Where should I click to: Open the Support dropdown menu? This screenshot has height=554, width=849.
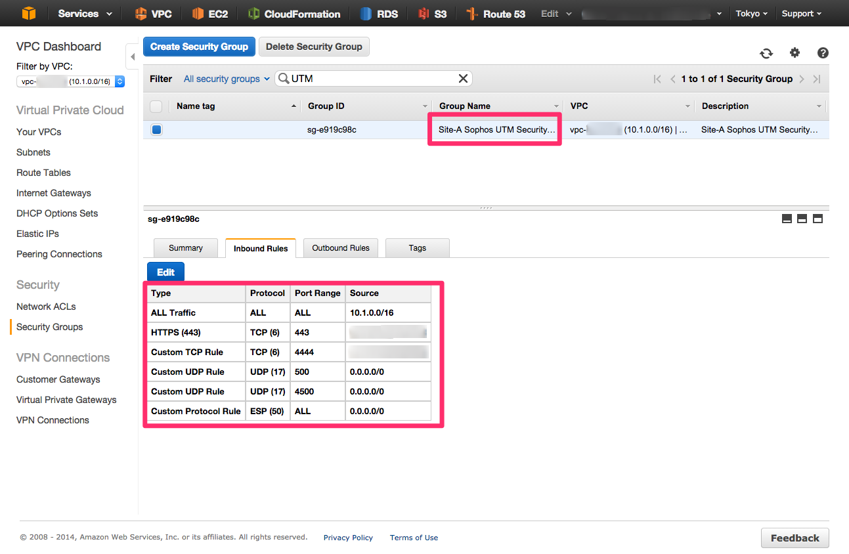coord(802,14)
